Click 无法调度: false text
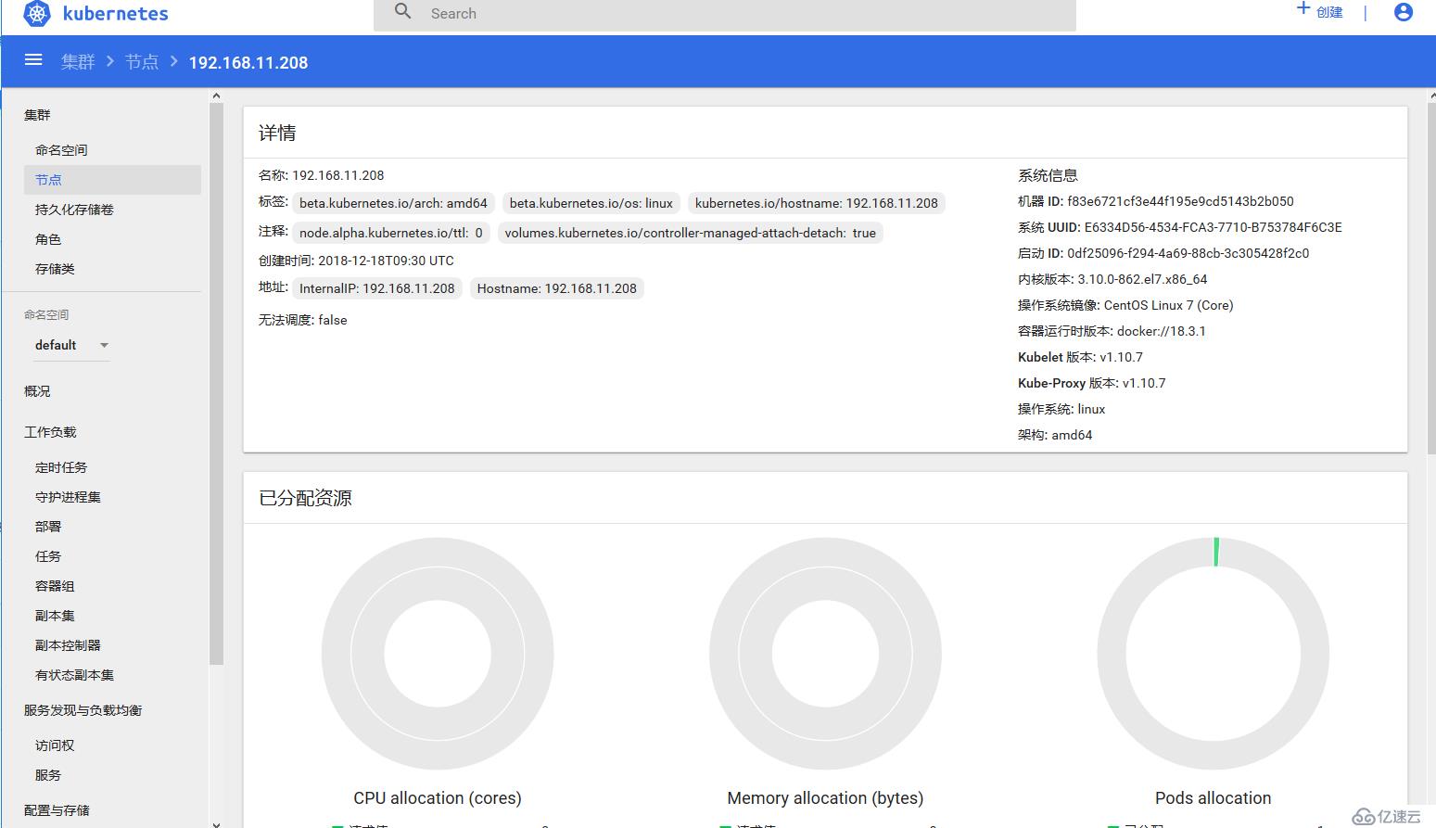This screenshot has height=828, width=1436. (303, 320)
